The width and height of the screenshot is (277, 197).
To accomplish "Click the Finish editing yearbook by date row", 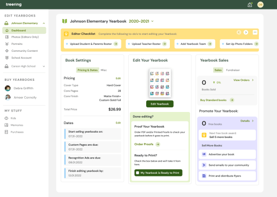I will (x=93, y=173).
